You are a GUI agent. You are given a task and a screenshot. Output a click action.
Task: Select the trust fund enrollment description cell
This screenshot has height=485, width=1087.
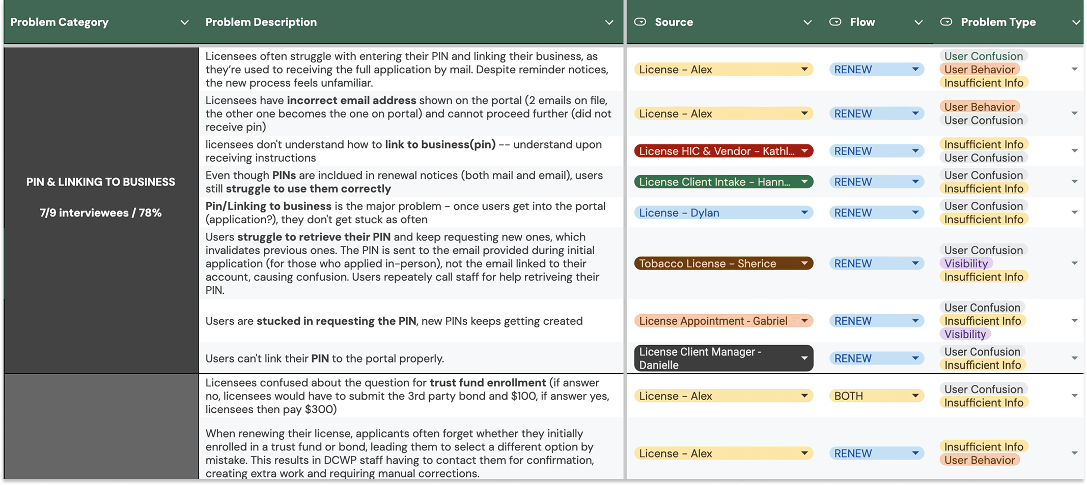(411, 396)
